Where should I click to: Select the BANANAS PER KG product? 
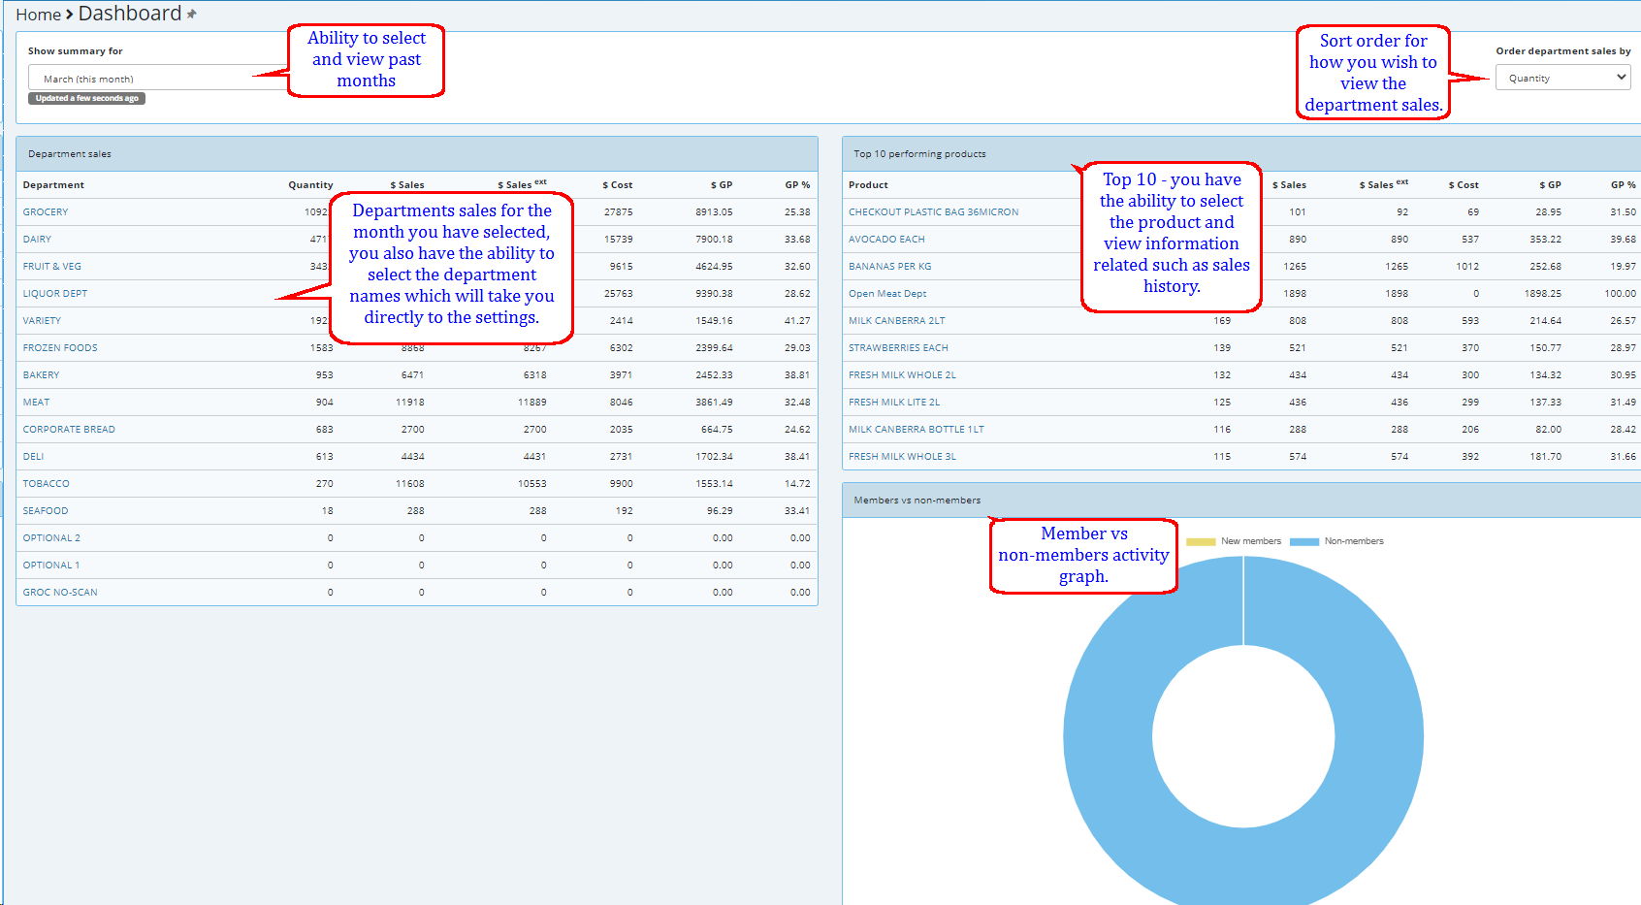pos(889,266)
